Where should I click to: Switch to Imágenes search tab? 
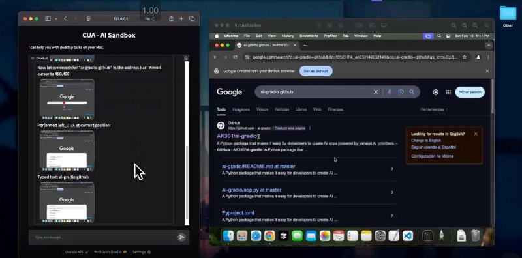click(241, 109)
